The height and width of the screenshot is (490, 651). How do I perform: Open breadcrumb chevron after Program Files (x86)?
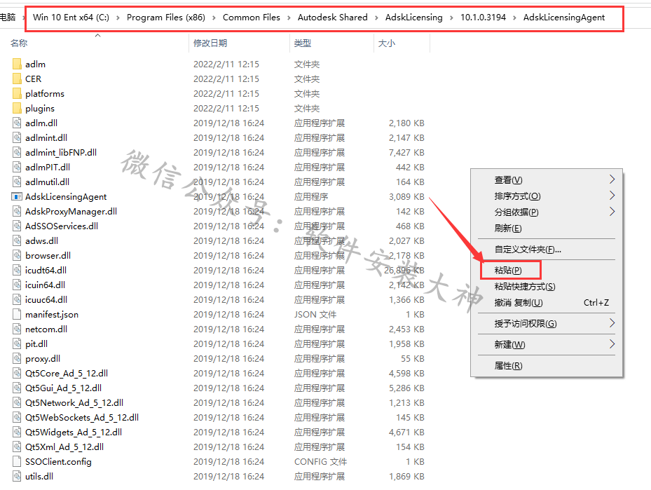[x=214, y=18]
